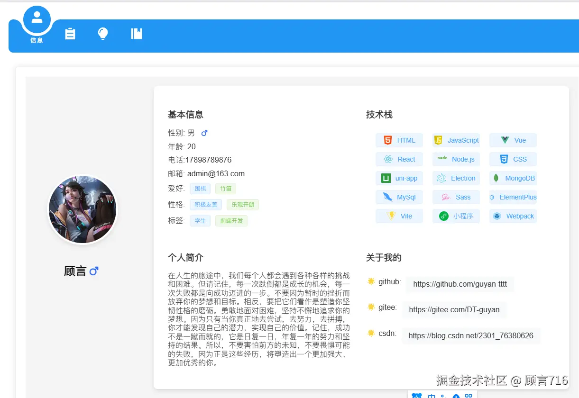579x398 pixels.
Task: Click the gitee: label
Action: click(x=387, y=307)
